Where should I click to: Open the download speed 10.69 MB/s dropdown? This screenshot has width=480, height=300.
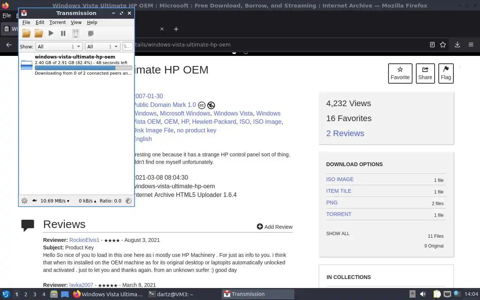click(55, 201)
